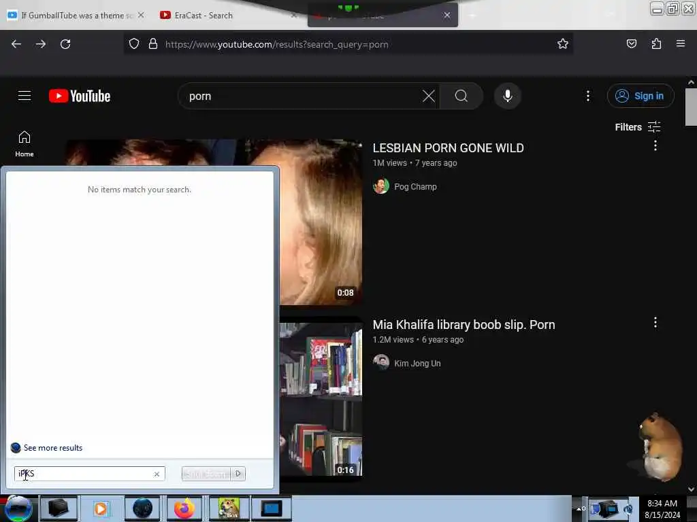
Task: Open the first video result title link
Action: tap(448, 147)
